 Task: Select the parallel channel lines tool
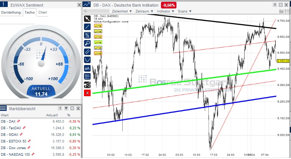click(87, 52)
